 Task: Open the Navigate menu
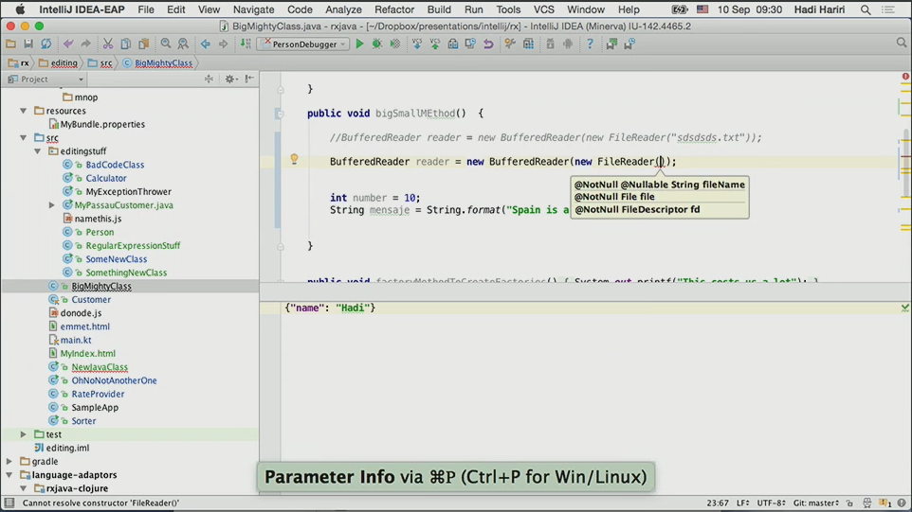pyautogui.click(x=253, y=9)
